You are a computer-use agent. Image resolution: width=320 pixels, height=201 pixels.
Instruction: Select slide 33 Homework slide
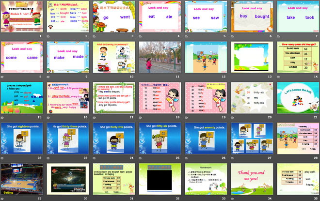[x=206, y=179]
